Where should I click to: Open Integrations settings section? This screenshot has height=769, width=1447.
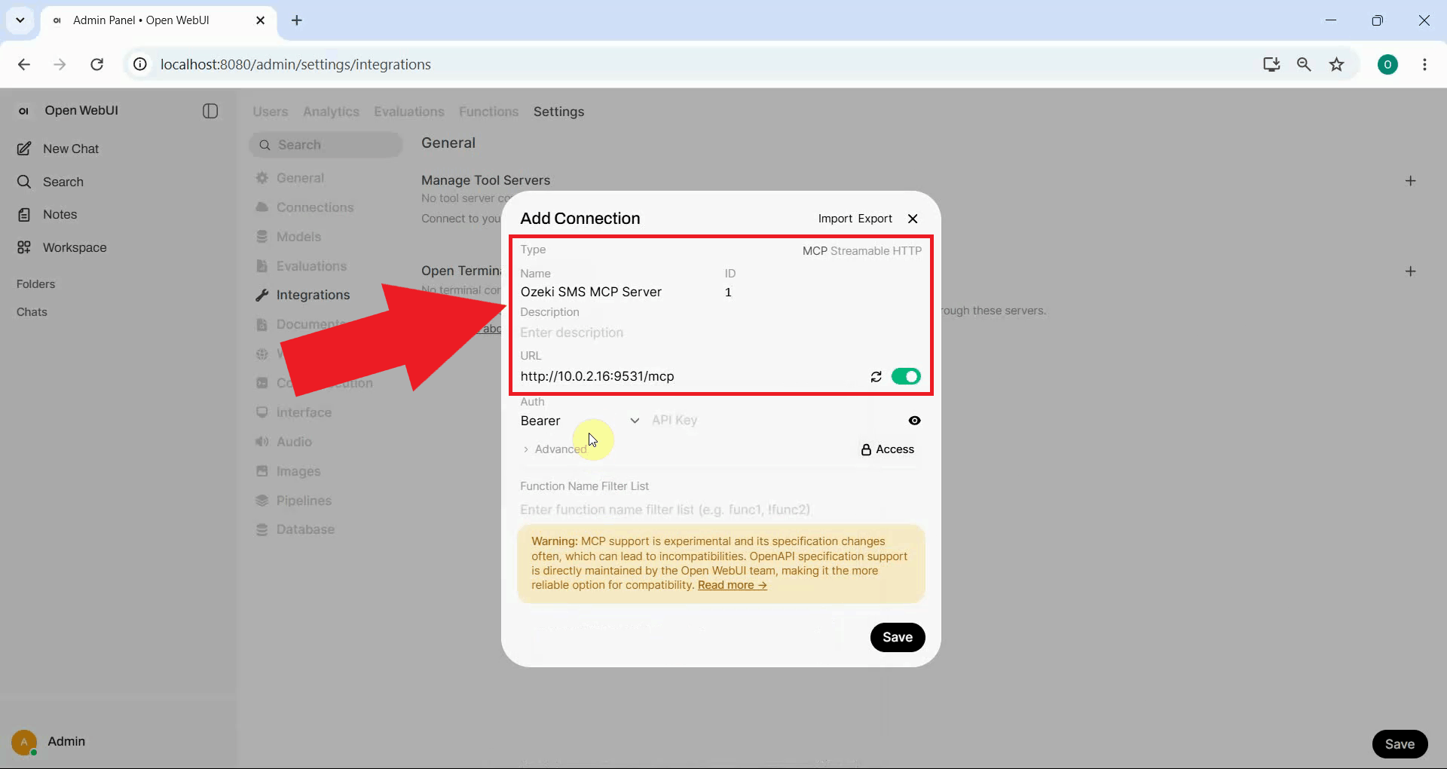point(303,295)
